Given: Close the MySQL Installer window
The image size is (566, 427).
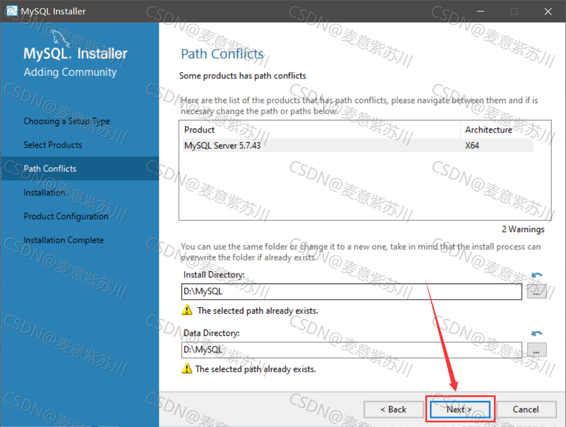Looking at the screenshot, I should 548,11.
